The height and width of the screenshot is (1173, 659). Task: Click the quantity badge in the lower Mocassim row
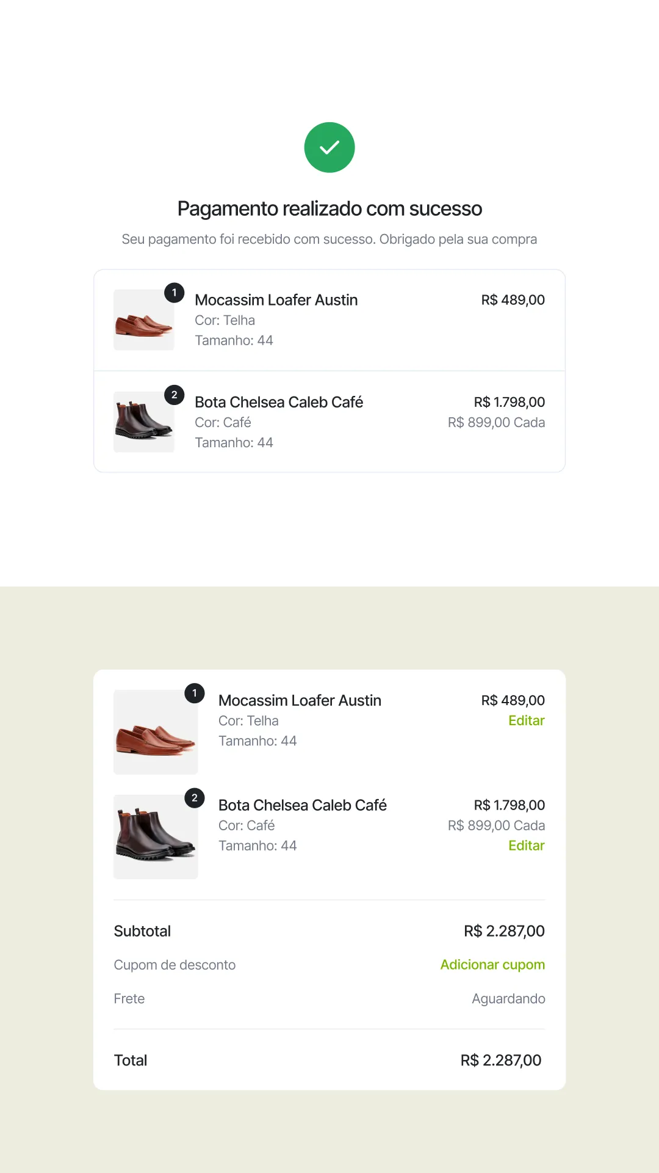click(195, 693)
